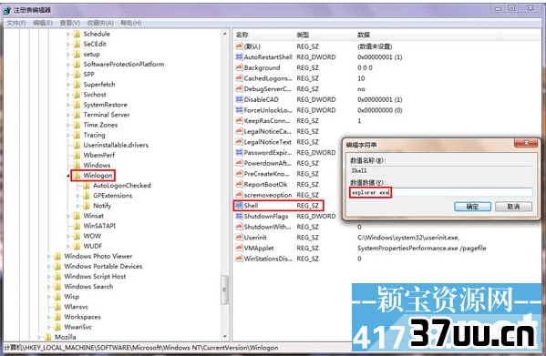The image size is (546, 356).
Task: Select the Shell string value icon
Action: pyautogui.click(x=239, y=206)
